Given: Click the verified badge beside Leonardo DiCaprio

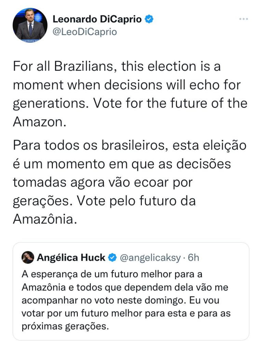Looking at the screenshot, I should pos(149,19).
